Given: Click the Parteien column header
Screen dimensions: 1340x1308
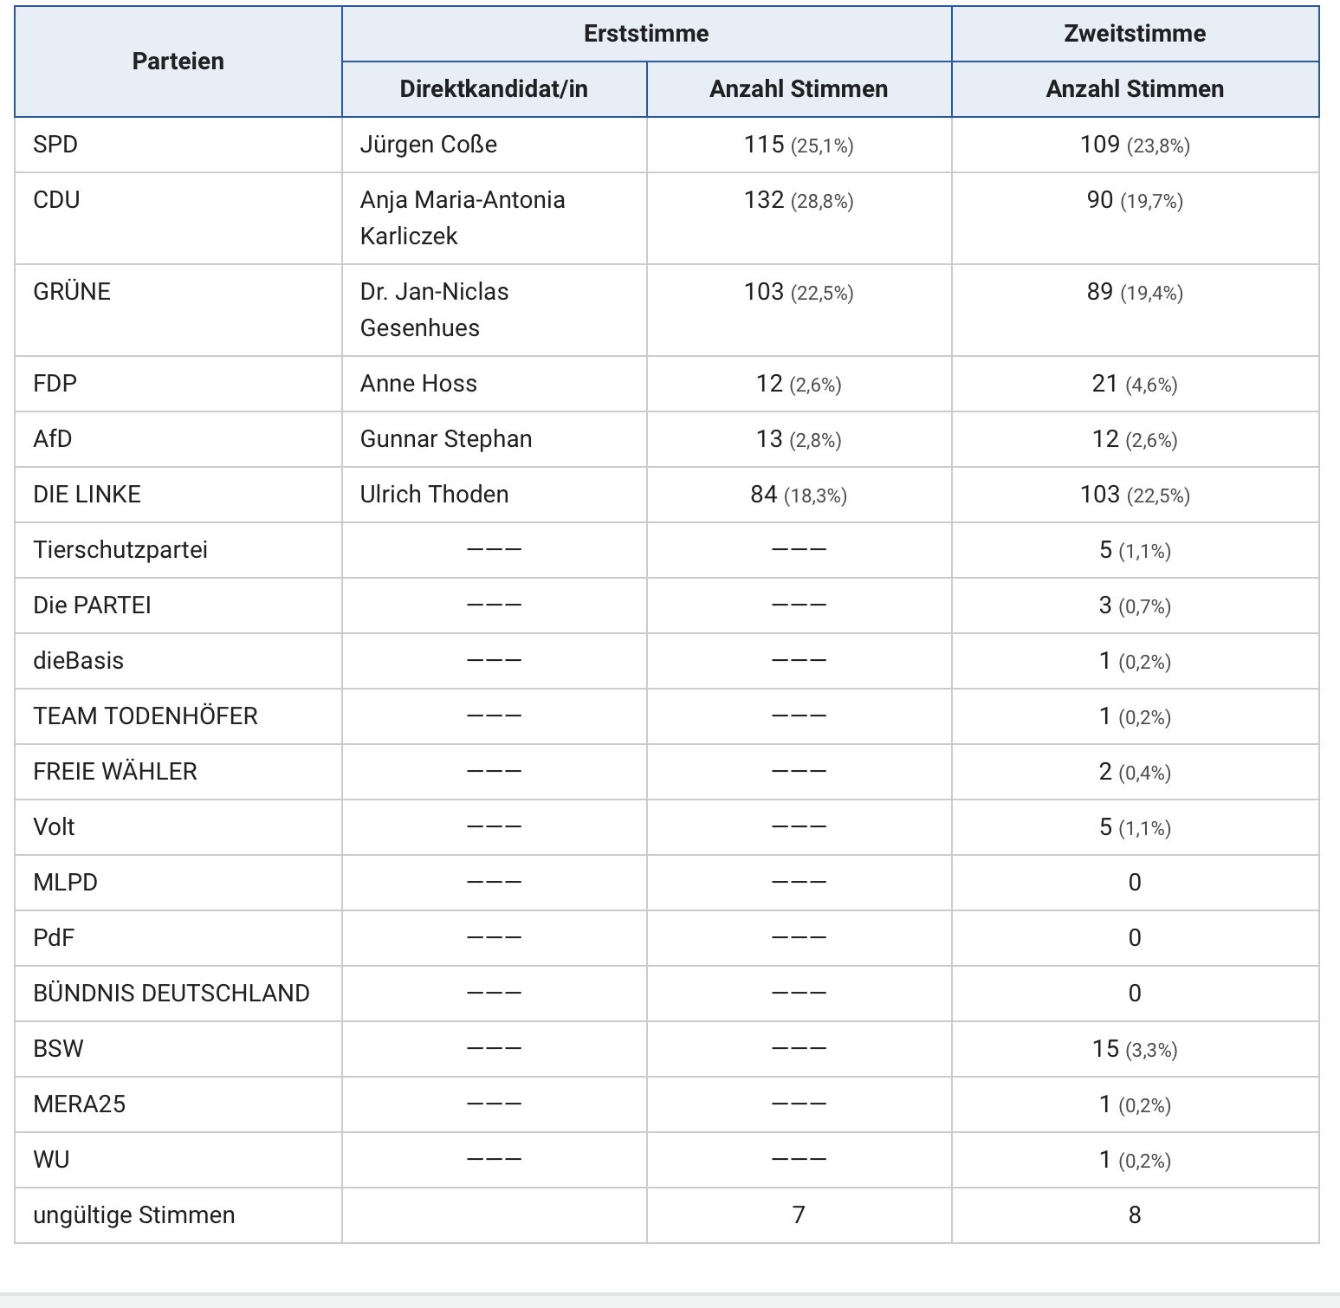Looking at the screenshot, I should click(178, 62).
